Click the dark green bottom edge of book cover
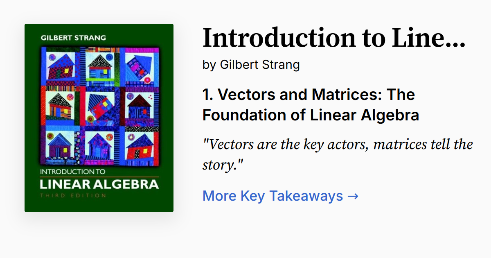Image resolution: width=491 pixels, height=258 pixels. (99, 206)
